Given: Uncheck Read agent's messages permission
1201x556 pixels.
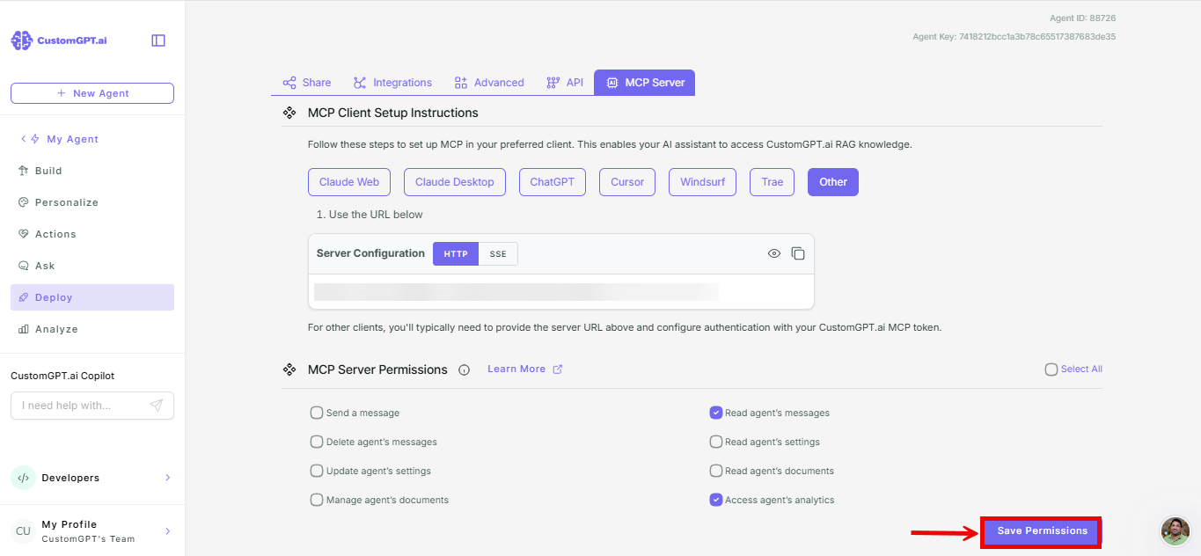Looking at the screenshot, I should [716, 413].
